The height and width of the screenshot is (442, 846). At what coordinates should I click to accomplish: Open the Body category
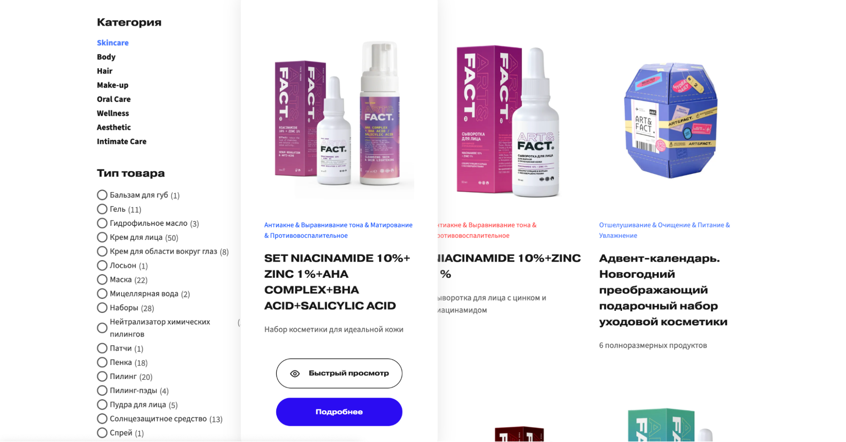click(106, 57)
